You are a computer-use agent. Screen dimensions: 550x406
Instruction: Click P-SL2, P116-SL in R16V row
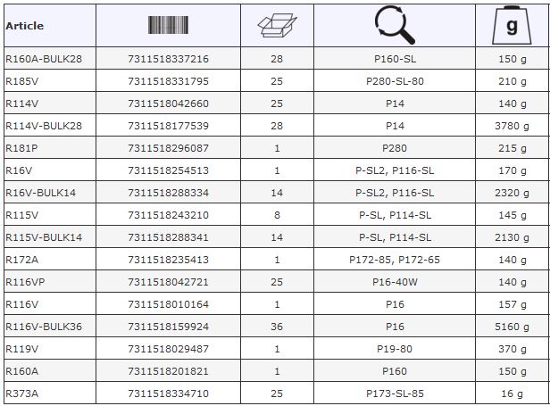(x=395, y=170)
